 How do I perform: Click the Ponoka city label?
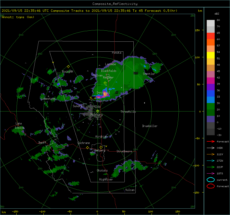click(x=117, y=53)
